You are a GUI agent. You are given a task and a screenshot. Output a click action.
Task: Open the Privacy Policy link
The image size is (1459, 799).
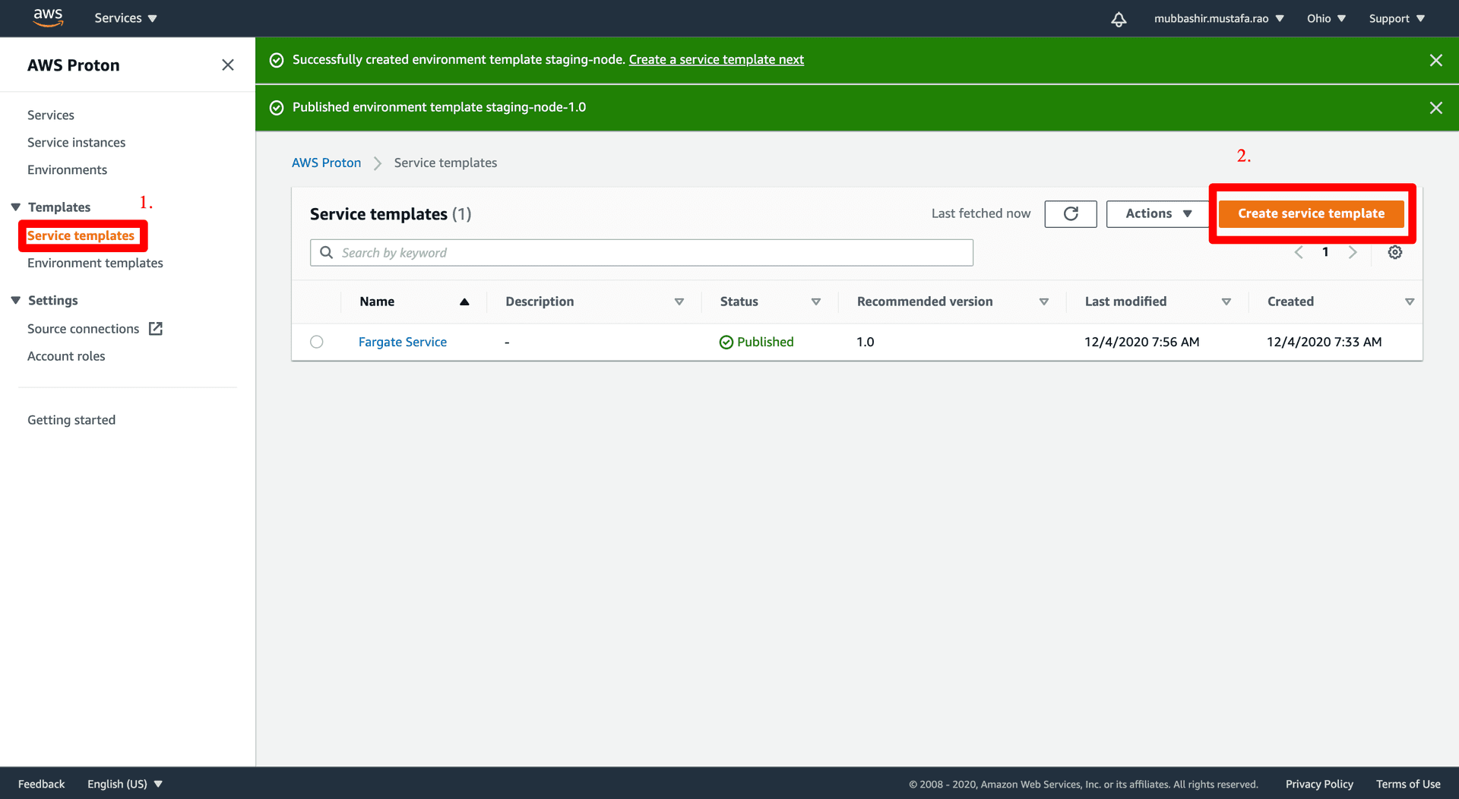[1319, 784]
